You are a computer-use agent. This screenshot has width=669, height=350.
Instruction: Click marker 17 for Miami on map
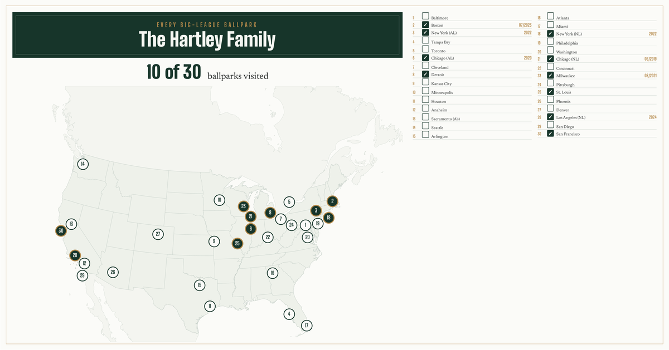pyautogui.click(x=306, y=326)
